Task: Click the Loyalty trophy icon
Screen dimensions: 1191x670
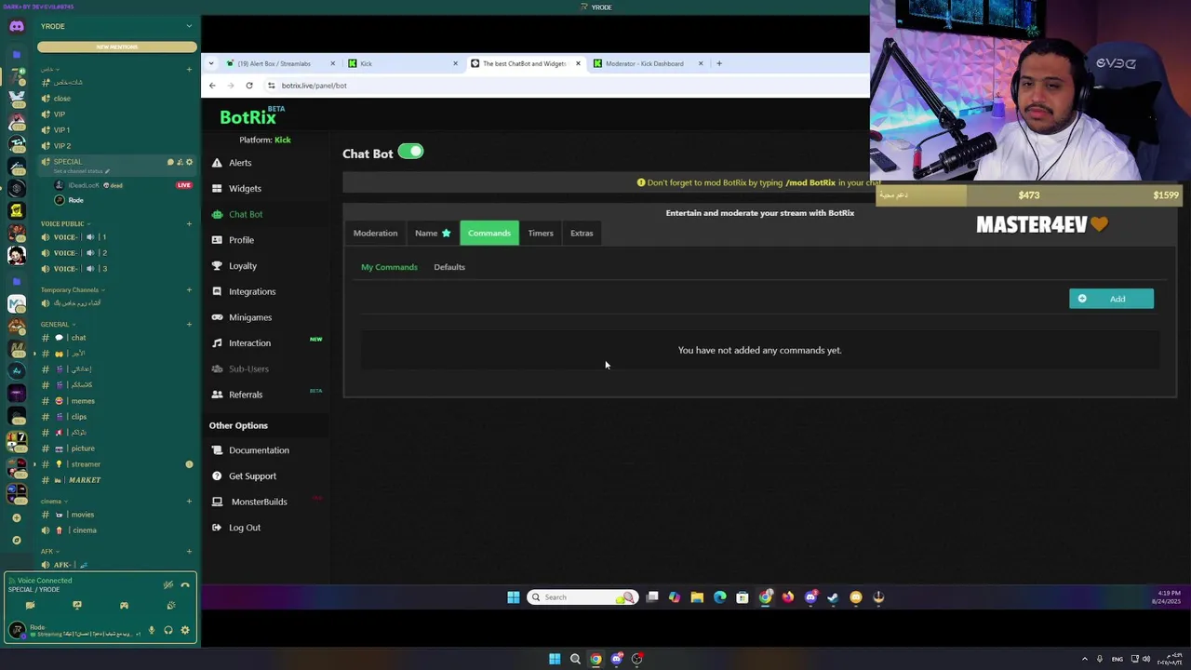Action: pyautogui.click(x=217, y=266)
